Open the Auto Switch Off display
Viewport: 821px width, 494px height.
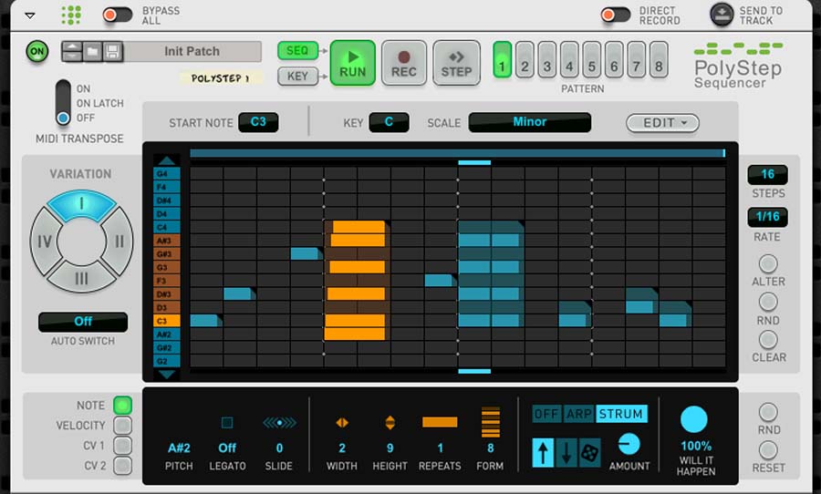[83, 322]
